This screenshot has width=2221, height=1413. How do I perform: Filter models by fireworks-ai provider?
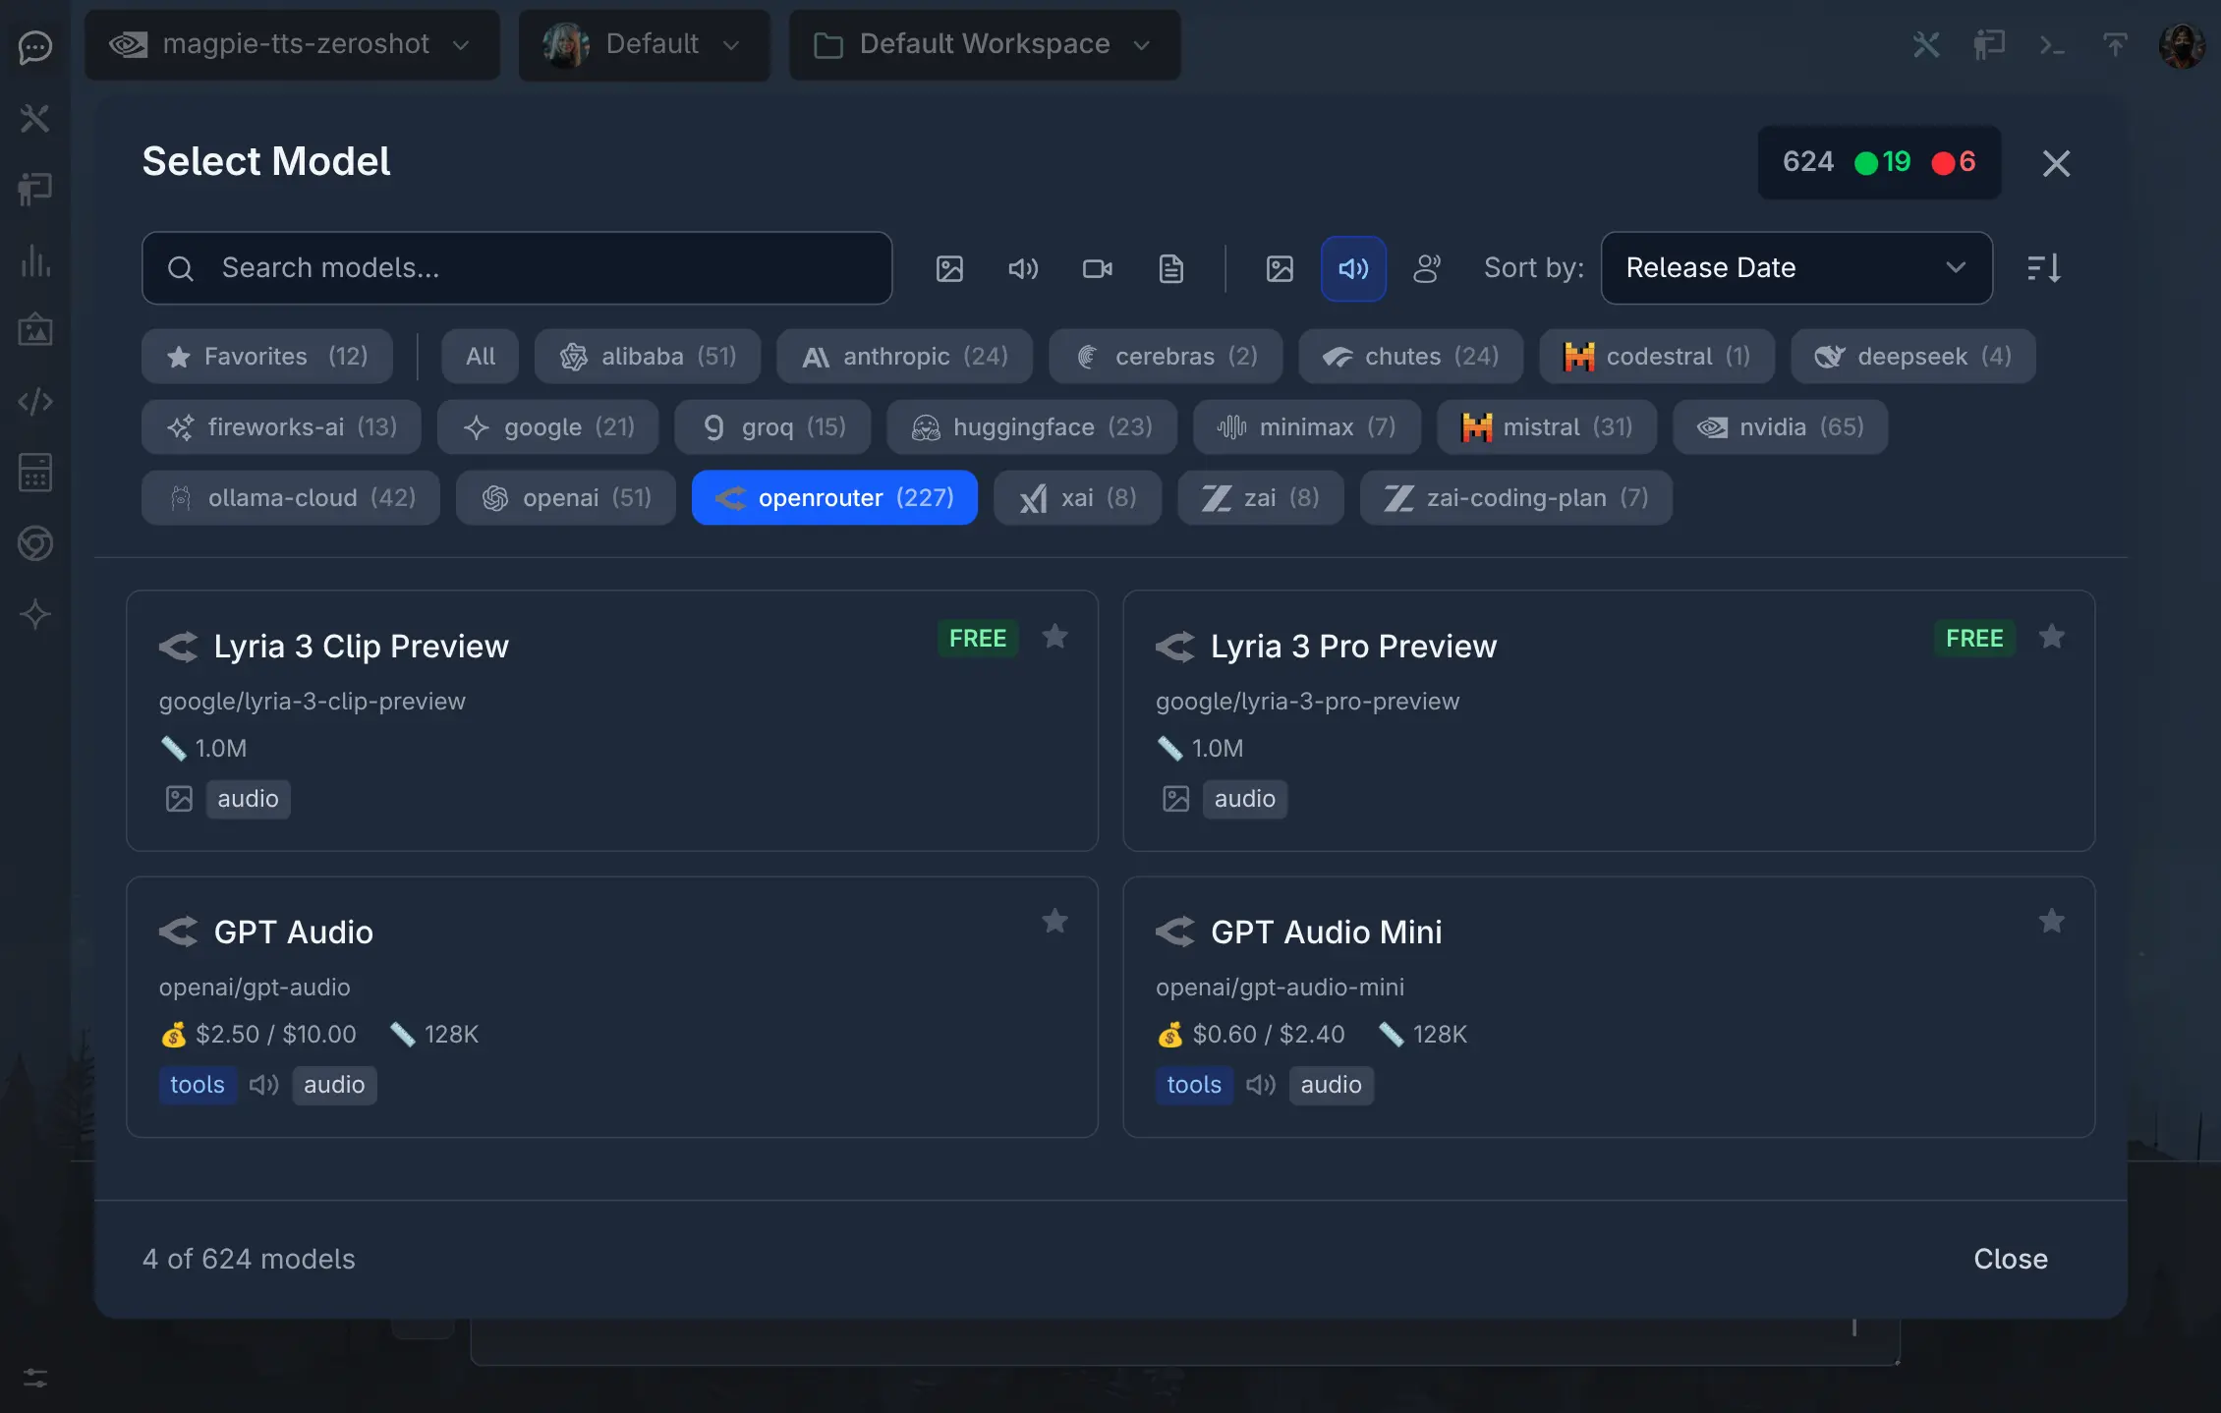point(281,426)
